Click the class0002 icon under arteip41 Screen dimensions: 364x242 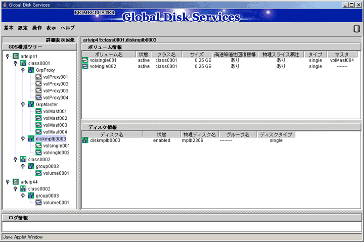click(x=23, y=159)
